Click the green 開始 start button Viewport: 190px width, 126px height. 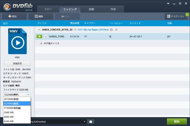pyautogui.click(x=177, y=121)
